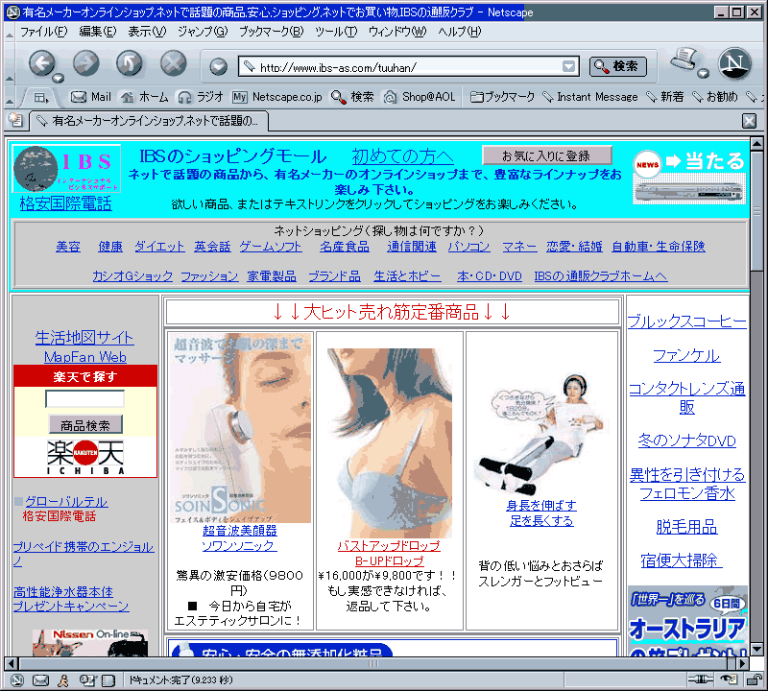This screenshot has height=691, width=768.
Task: Click the horizontal scrollbar right arrow
Action: click(743, 664)
